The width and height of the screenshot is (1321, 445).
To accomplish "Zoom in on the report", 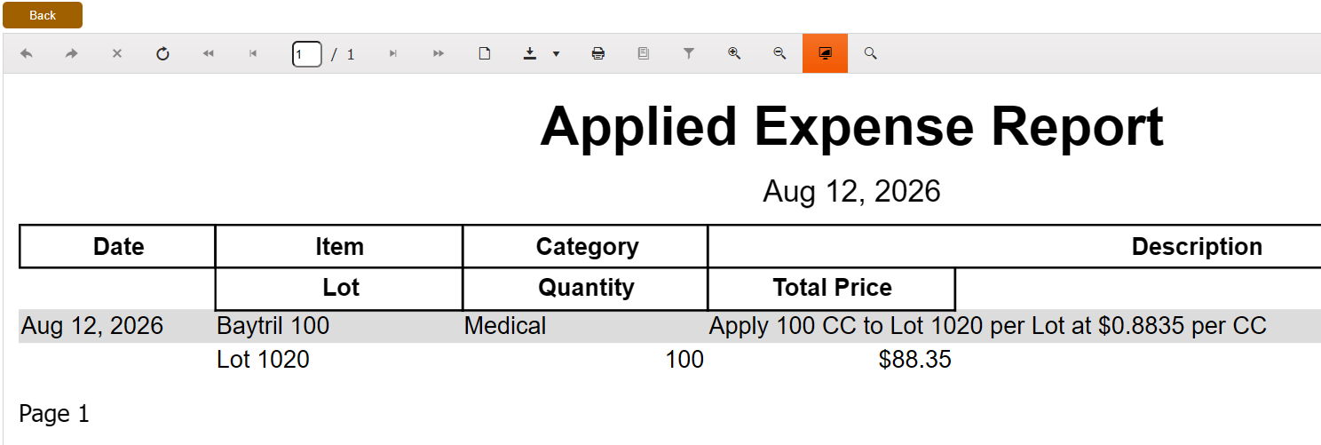I will tap(734, 54).
